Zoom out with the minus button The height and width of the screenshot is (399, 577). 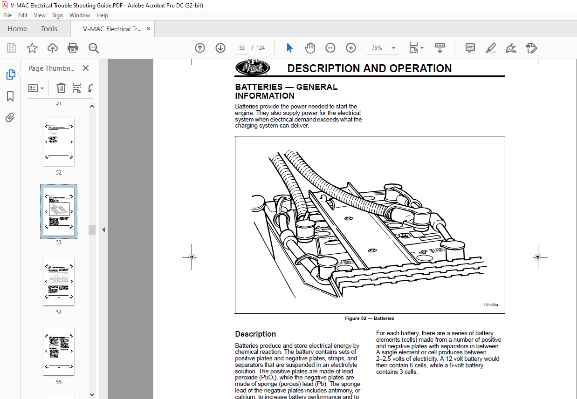pos(330,48)
